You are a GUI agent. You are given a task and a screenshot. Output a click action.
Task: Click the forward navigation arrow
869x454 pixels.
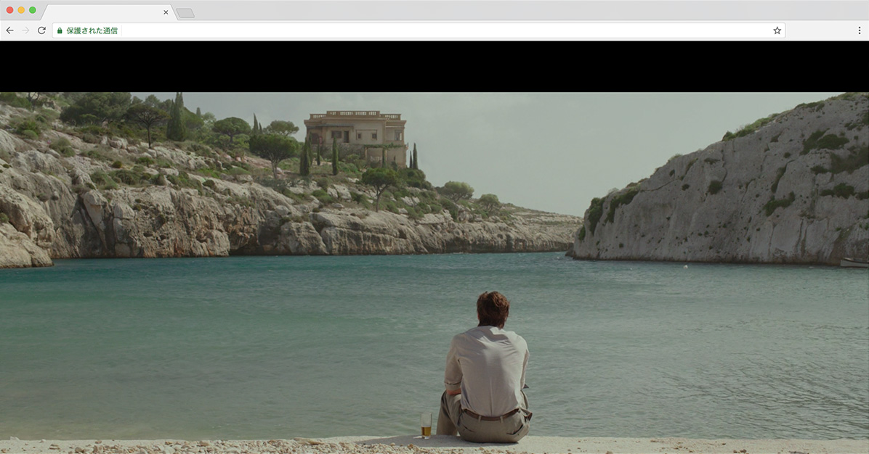point(25,30)
